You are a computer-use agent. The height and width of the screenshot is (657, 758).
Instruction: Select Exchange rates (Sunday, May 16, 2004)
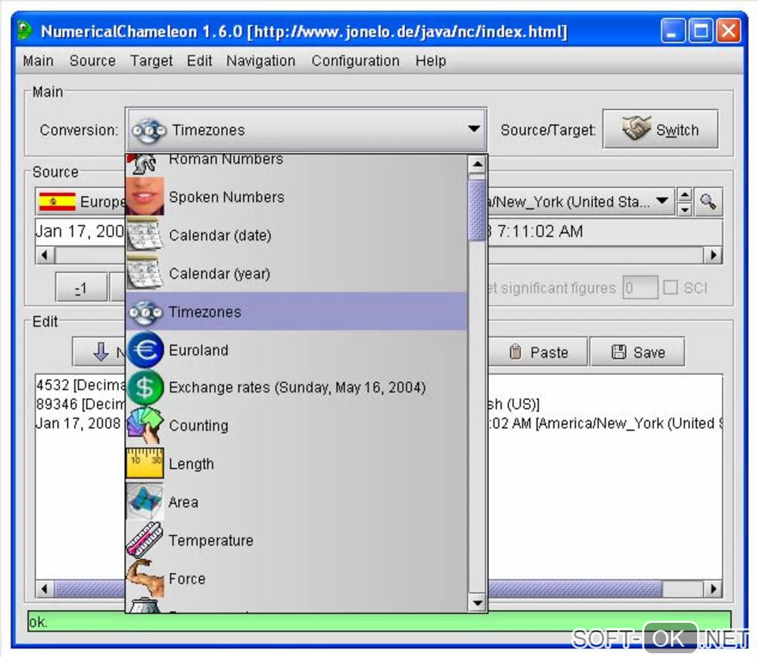coord(297,388)
